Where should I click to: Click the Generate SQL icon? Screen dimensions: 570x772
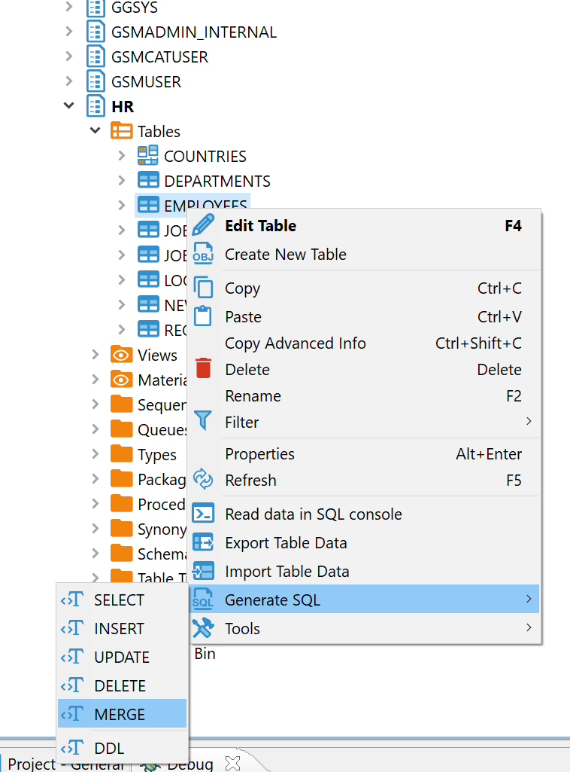click(203, 599)
